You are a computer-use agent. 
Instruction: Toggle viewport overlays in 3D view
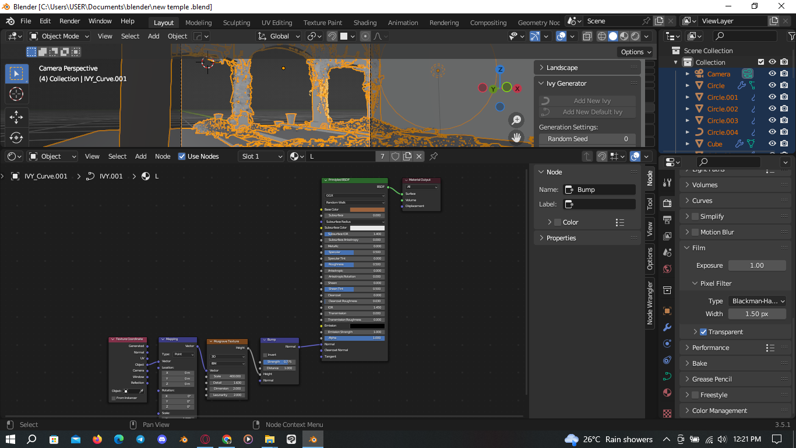click(x=561, y=36)
